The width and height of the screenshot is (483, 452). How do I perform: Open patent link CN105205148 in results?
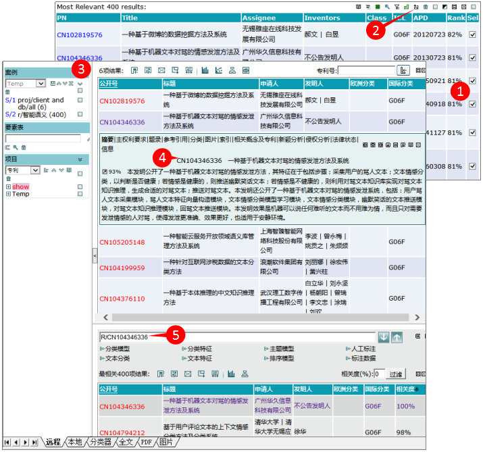click(x=122, y=242)
